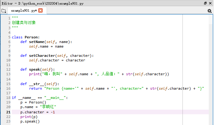Screen dimensions: 214x125
Task: Click the p.speak() call
Action: tap(30, 121)
